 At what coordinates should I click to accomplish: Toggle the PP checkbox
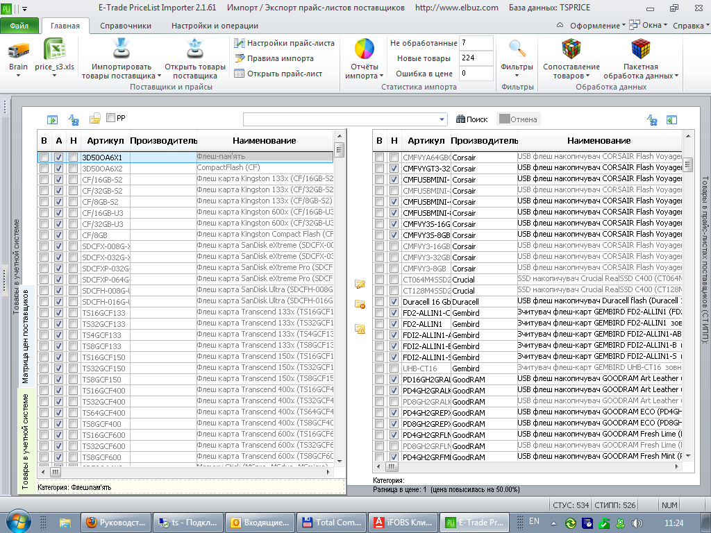[110, 118]
